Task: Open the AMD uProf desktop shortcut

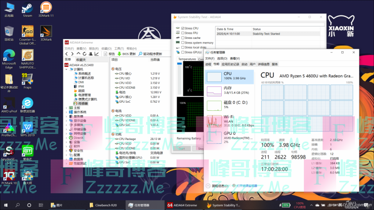Action: pos(9,105)
